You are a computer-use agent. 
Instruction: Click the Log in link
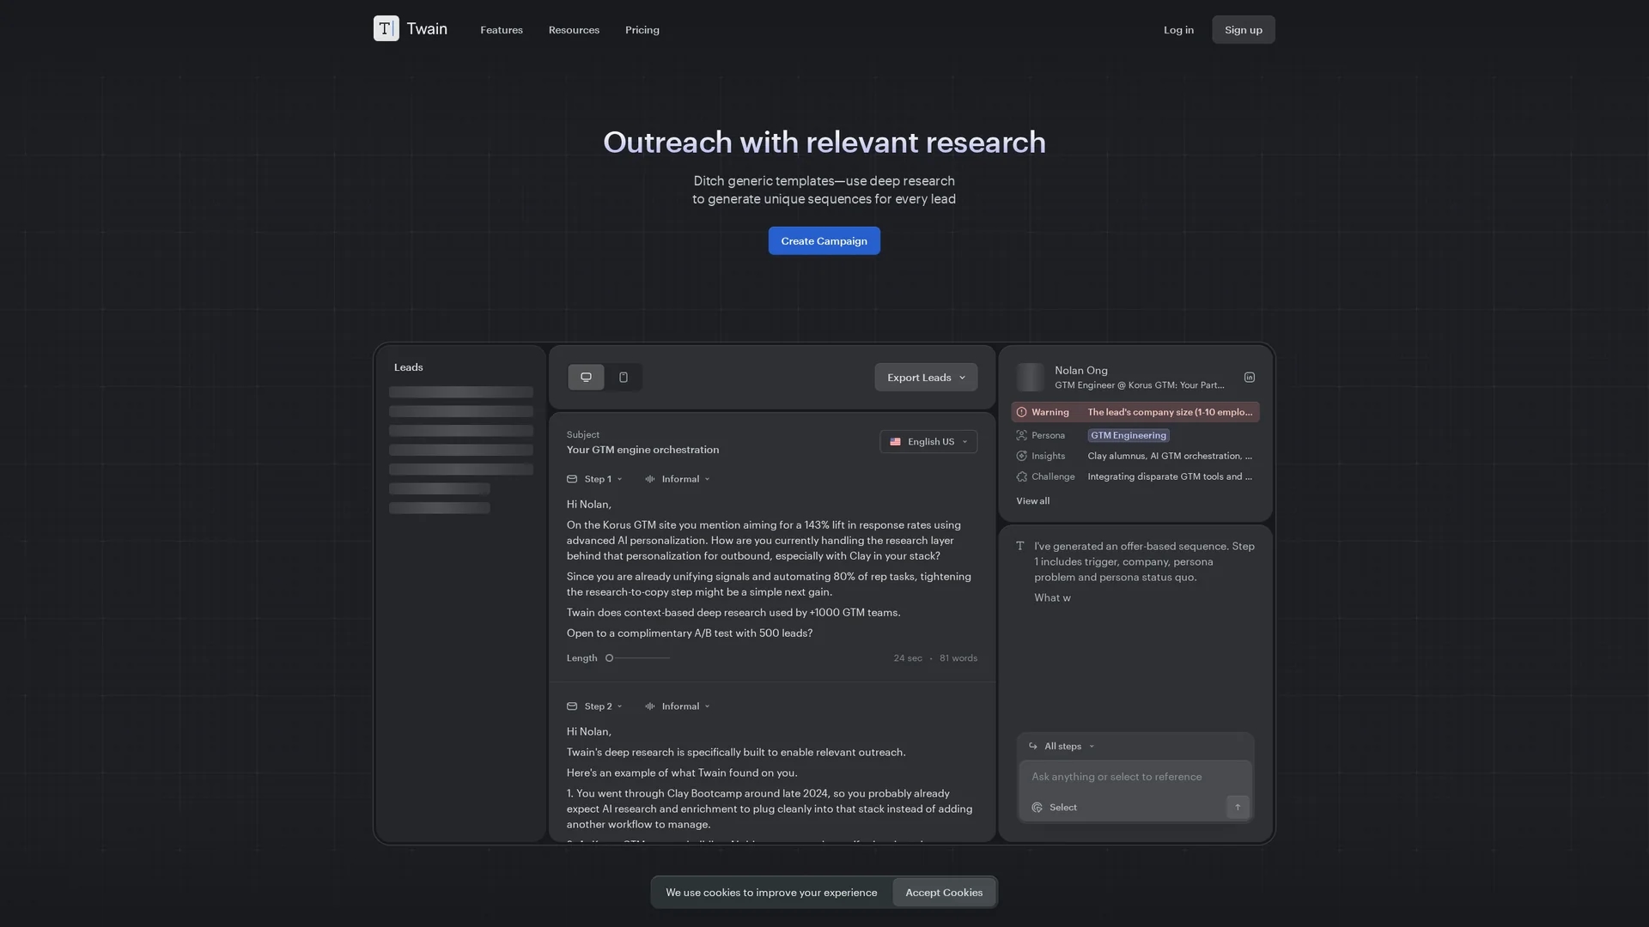1178,30
